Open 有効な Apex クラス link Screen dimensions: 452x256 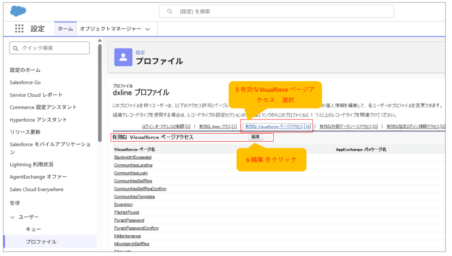coord(218,127)
